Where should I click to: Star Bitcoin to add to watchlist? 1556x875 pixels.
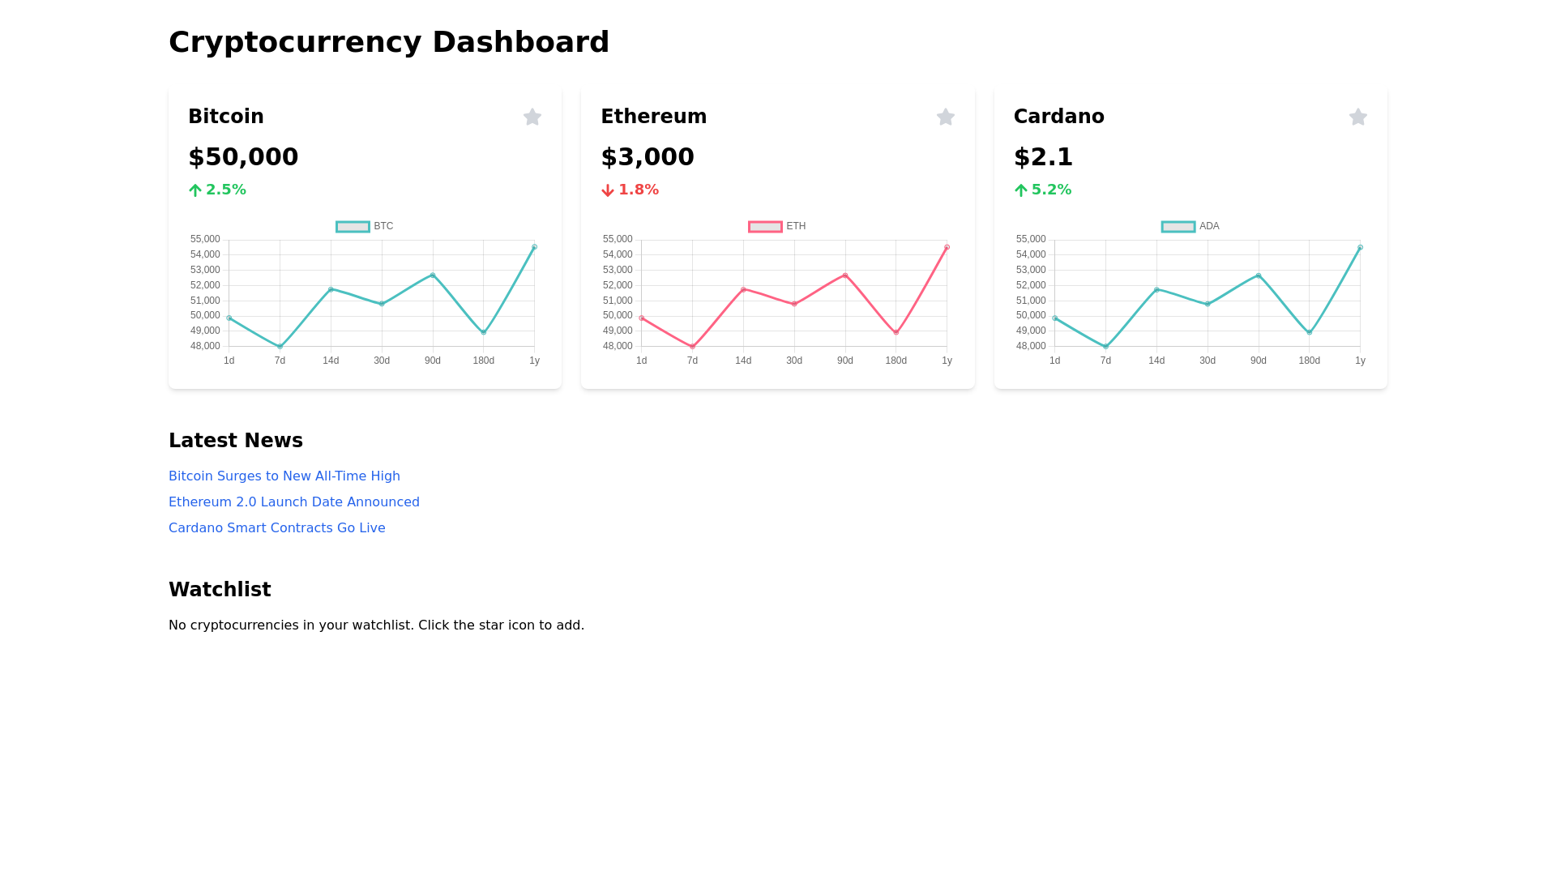point(532,117)
